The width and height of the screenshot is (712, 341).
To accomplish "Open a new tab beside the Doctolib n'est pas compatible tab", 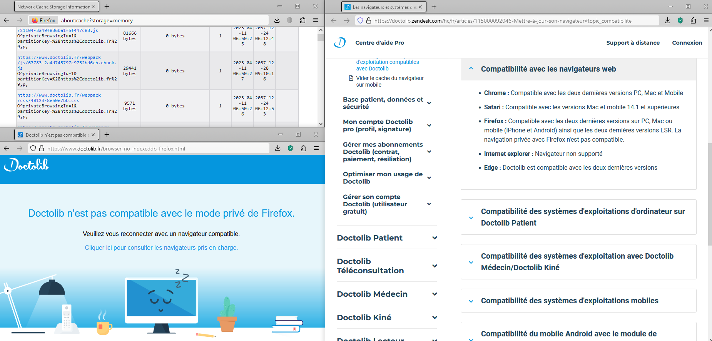I will [107, 134].
